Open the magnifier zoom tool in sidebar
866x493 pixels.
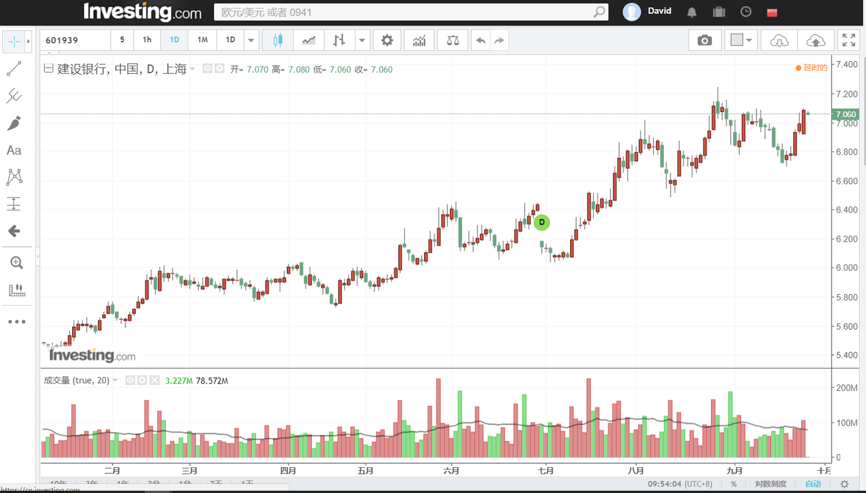17,262
